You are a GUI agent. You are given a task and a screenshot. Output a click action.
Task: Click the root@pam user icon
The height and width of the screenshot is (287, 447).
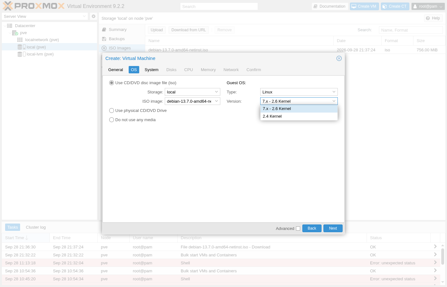[x=415, y=6]
